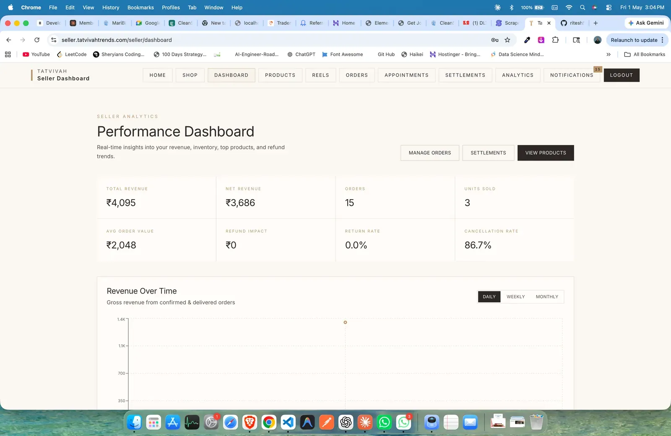Screen dimensions: 671x436
Task: Click the View Products button
Action: tap(546, 153)
